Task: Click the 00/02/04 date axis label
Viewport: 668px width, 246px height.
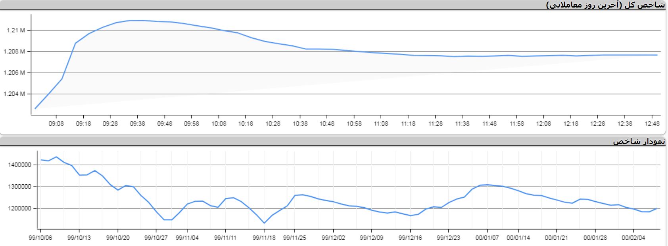Action: [633, 238]
